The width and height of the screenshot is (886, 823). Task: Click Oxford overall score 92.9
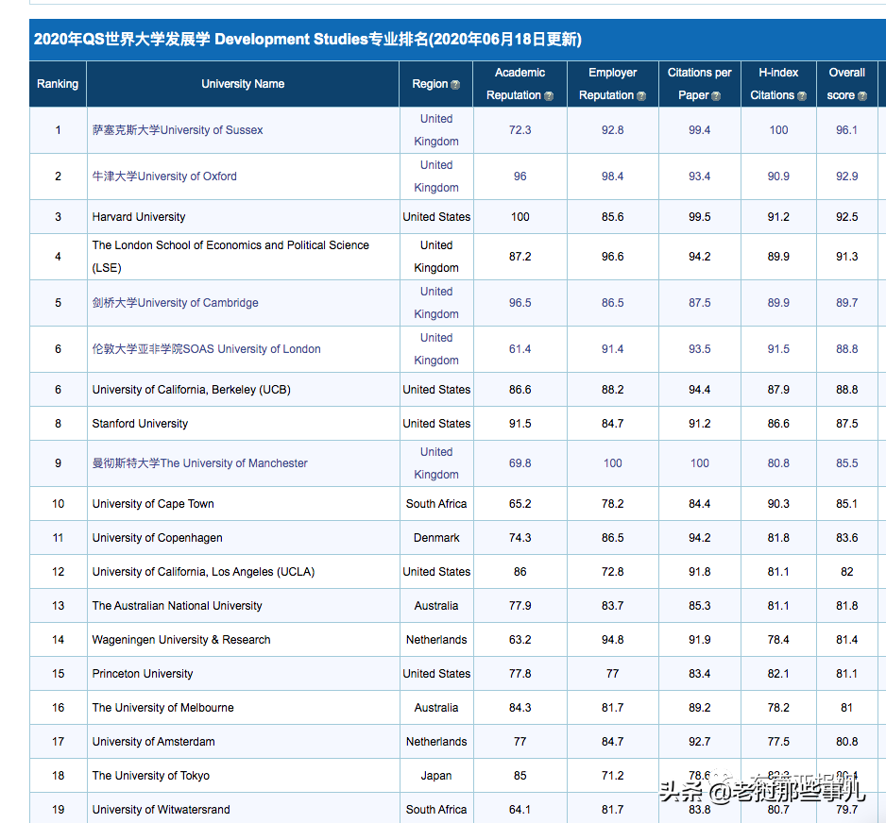point(846,176)
